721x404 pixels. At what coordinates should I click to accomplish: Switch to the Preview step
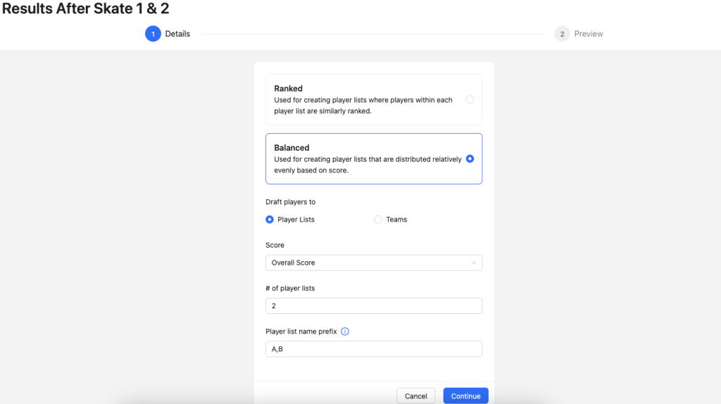[588, 34]
